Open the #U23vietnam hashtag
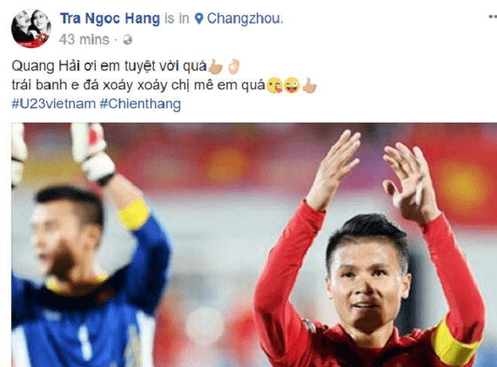The height and width of the screenshot is (367, 497). point(53,104)
